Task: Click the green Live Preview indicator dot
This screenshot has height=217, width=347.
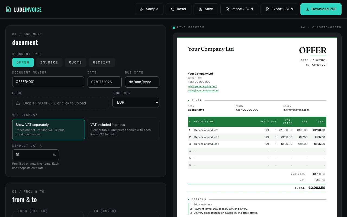Action: click(174, 27)
